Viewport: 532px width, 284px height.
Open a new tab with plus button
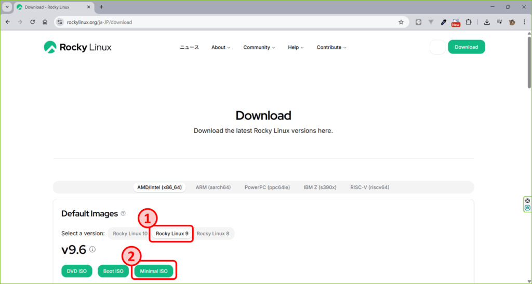tap(101, 7)
